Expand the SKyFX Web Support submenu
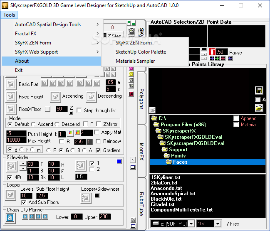The width and height of the screenshot is (270, 231). tap(51, 52)
